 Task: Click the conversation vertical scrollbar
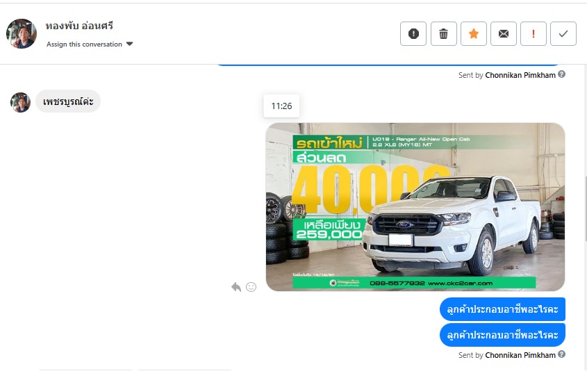(x=585, y=208)
